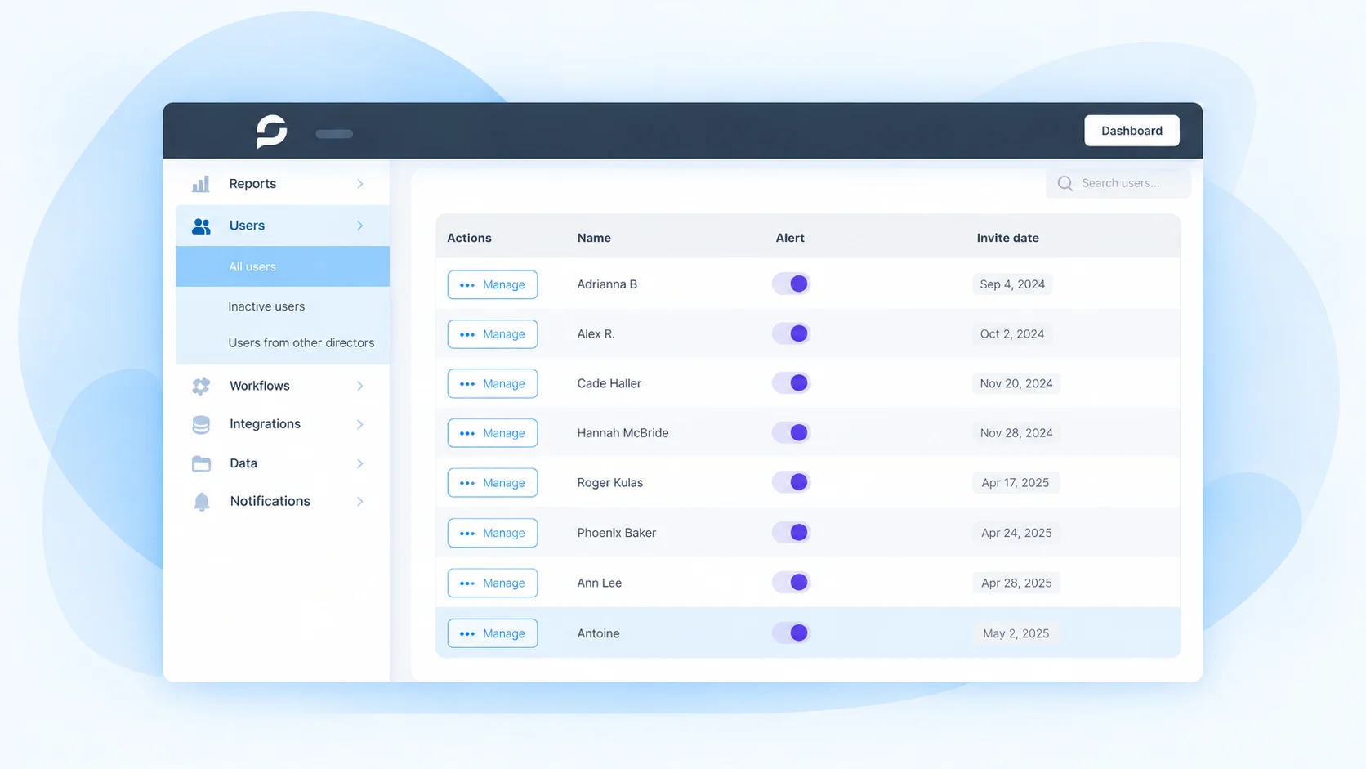Expand the Integrations chevron
This screenshot has width=1366, height=769.
point(359,424)
